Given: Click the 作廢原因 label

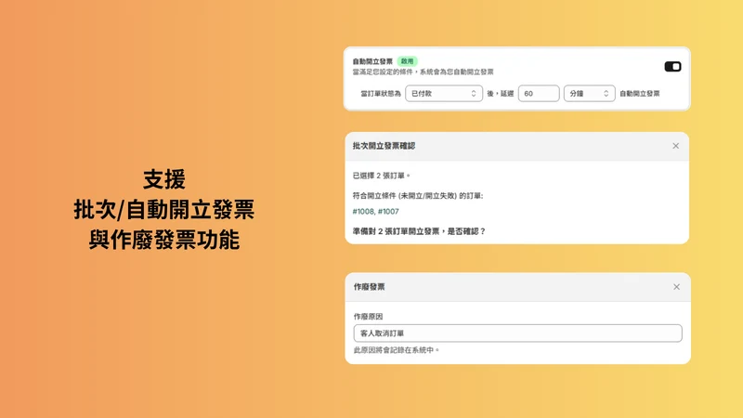Looking at the screenshot, I should pyautogui.click(x=368, y=317).
